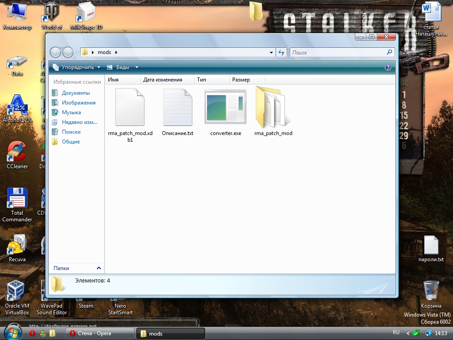Open the address bar history dropdown

pos(272,52)
